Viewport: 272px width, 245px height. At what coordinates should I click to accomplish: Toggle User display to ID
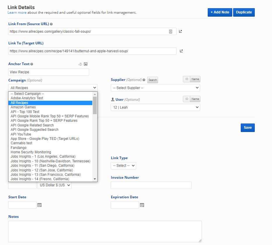(187, 99)
